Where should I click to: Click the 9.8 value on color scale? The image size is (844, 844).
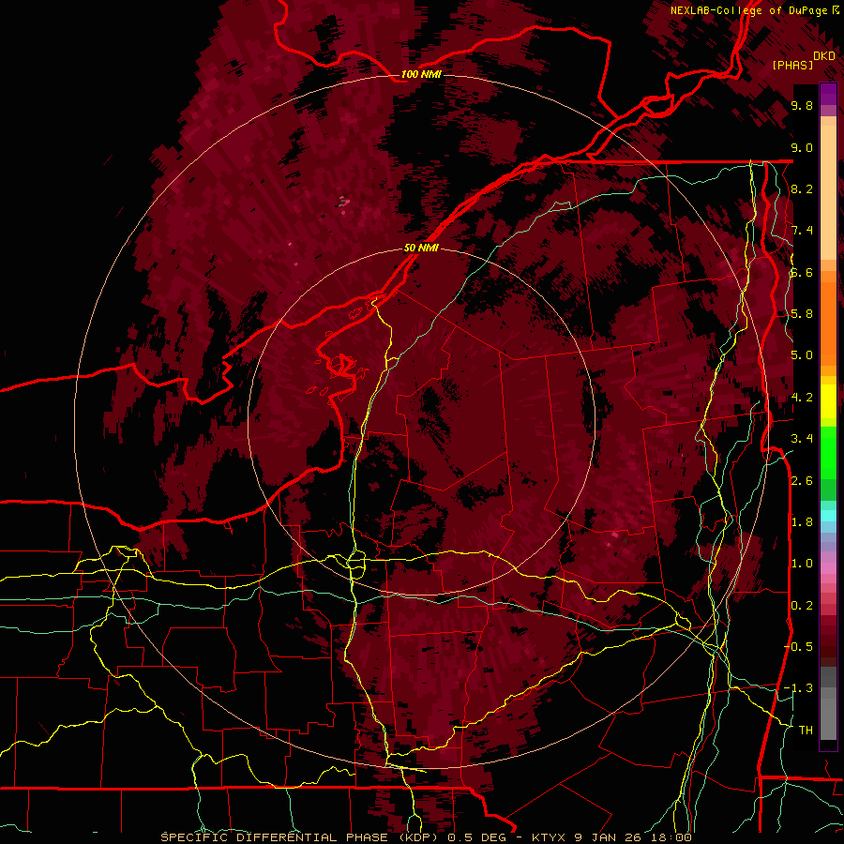tap(802, 105)
